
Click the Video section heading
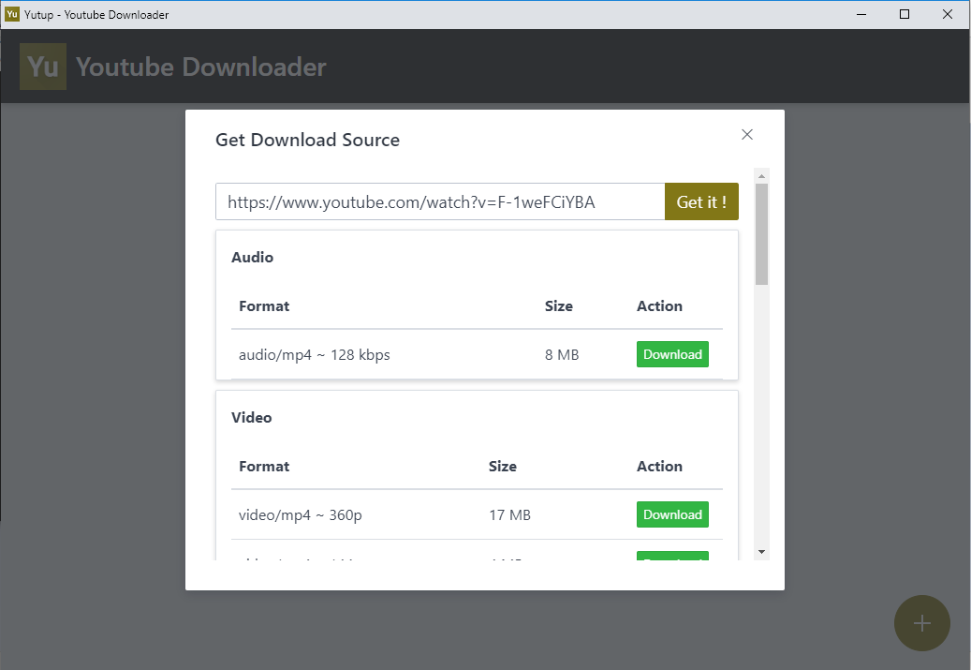point(252,417)
